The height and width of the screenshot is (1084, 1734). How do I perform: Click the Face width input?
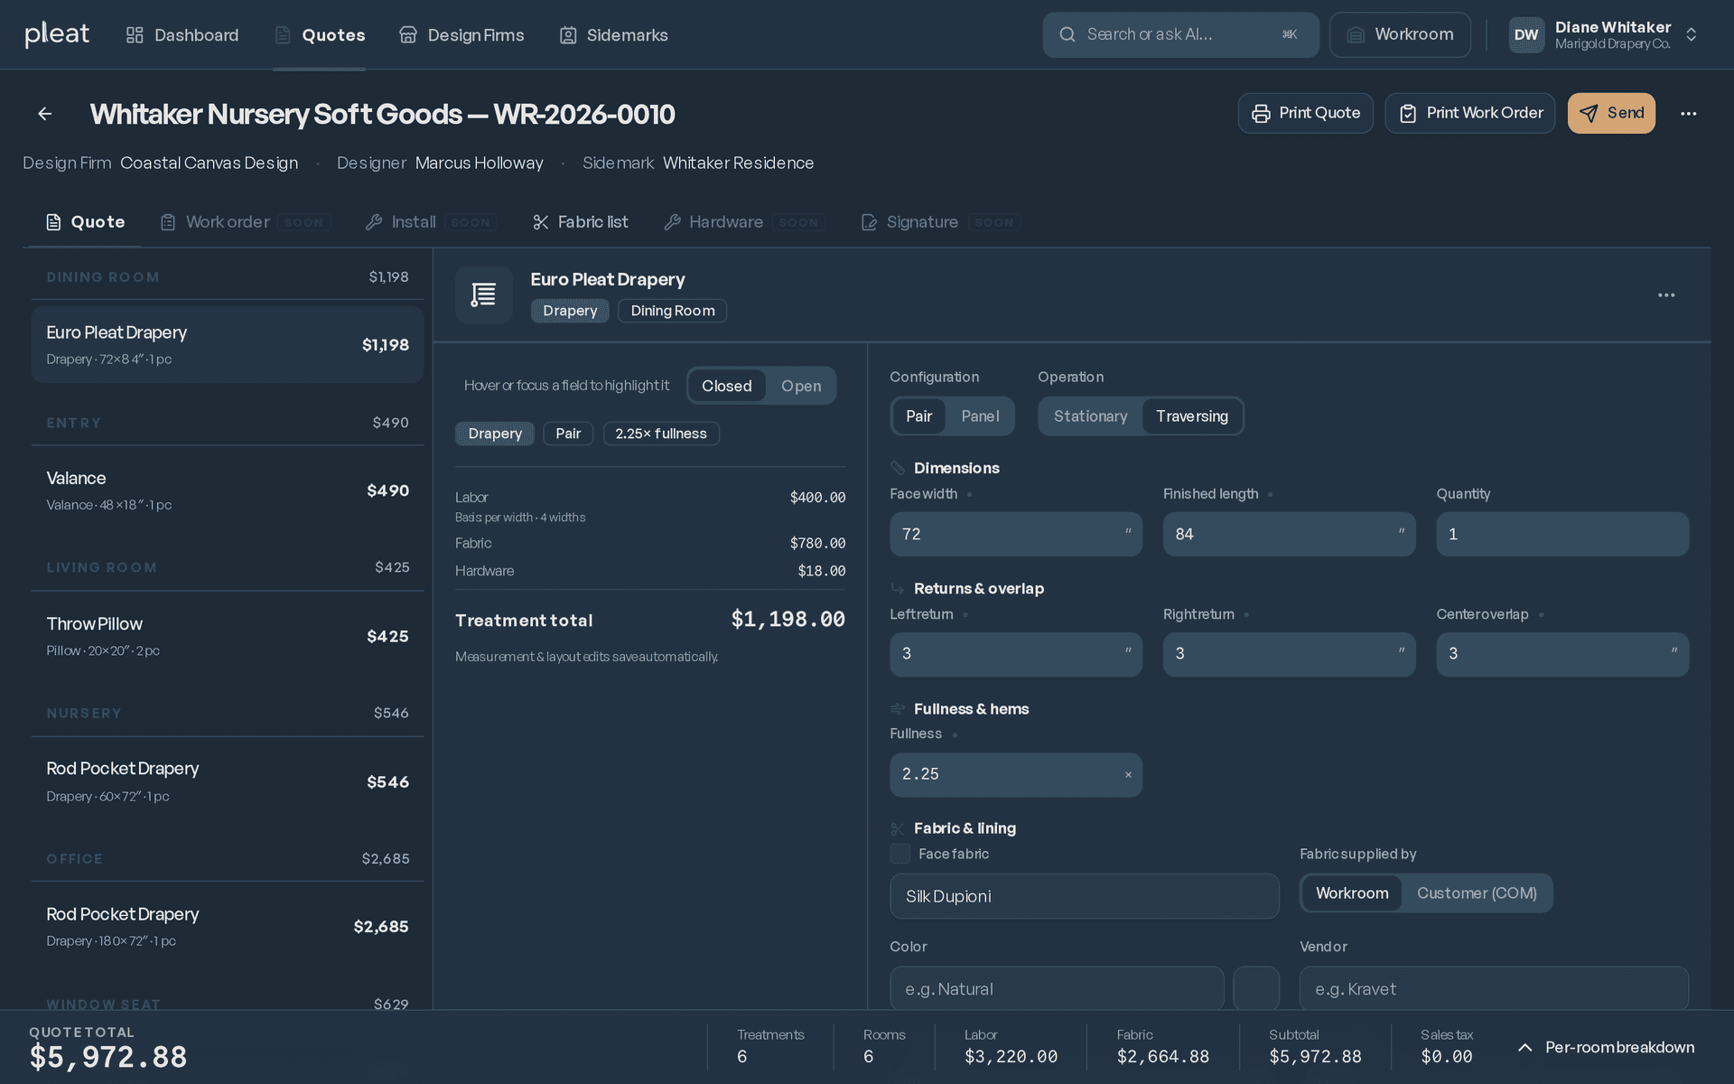pyautogui.click(x=1016, y=534)
